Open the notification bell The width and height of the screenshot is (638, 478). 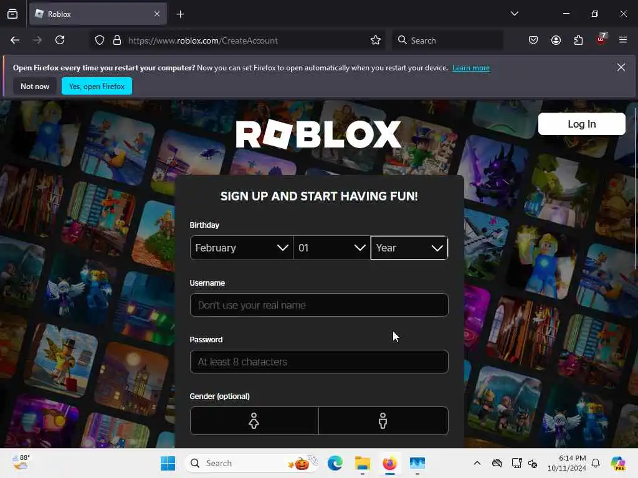click(596, 463)
